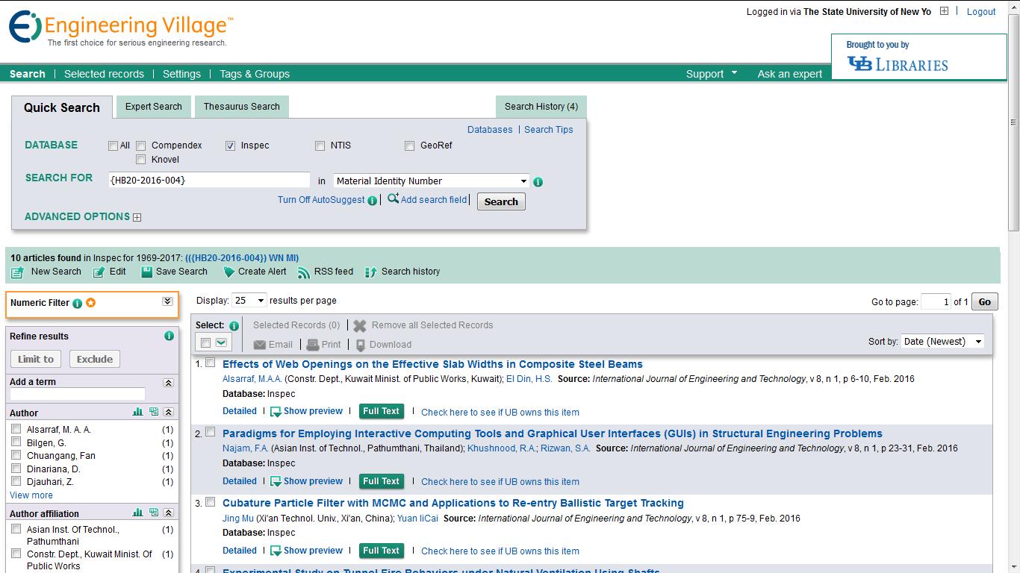The image size is (1020, 573).
Task: Open Full Text for result 2
Action: click(x=381, y=481)
